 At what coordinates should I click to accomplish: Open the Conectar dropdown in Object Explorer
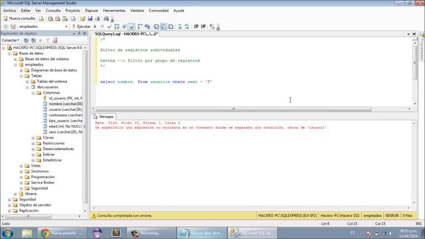pyautogui.click(x=11, y=40)
